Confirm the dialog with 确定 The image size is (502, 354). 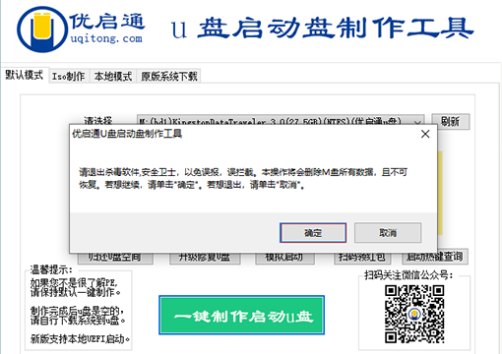[313, 233]
